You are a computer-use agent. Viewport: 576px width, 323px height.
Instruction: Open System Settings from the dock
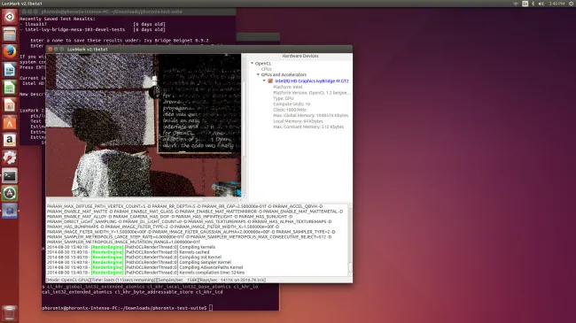coord(10,158)
